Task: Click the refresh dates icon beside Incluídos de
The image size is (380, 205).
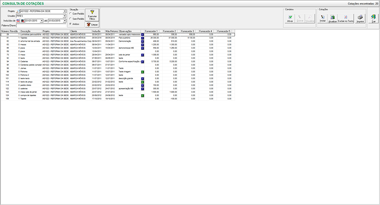Action: [18, 21]
